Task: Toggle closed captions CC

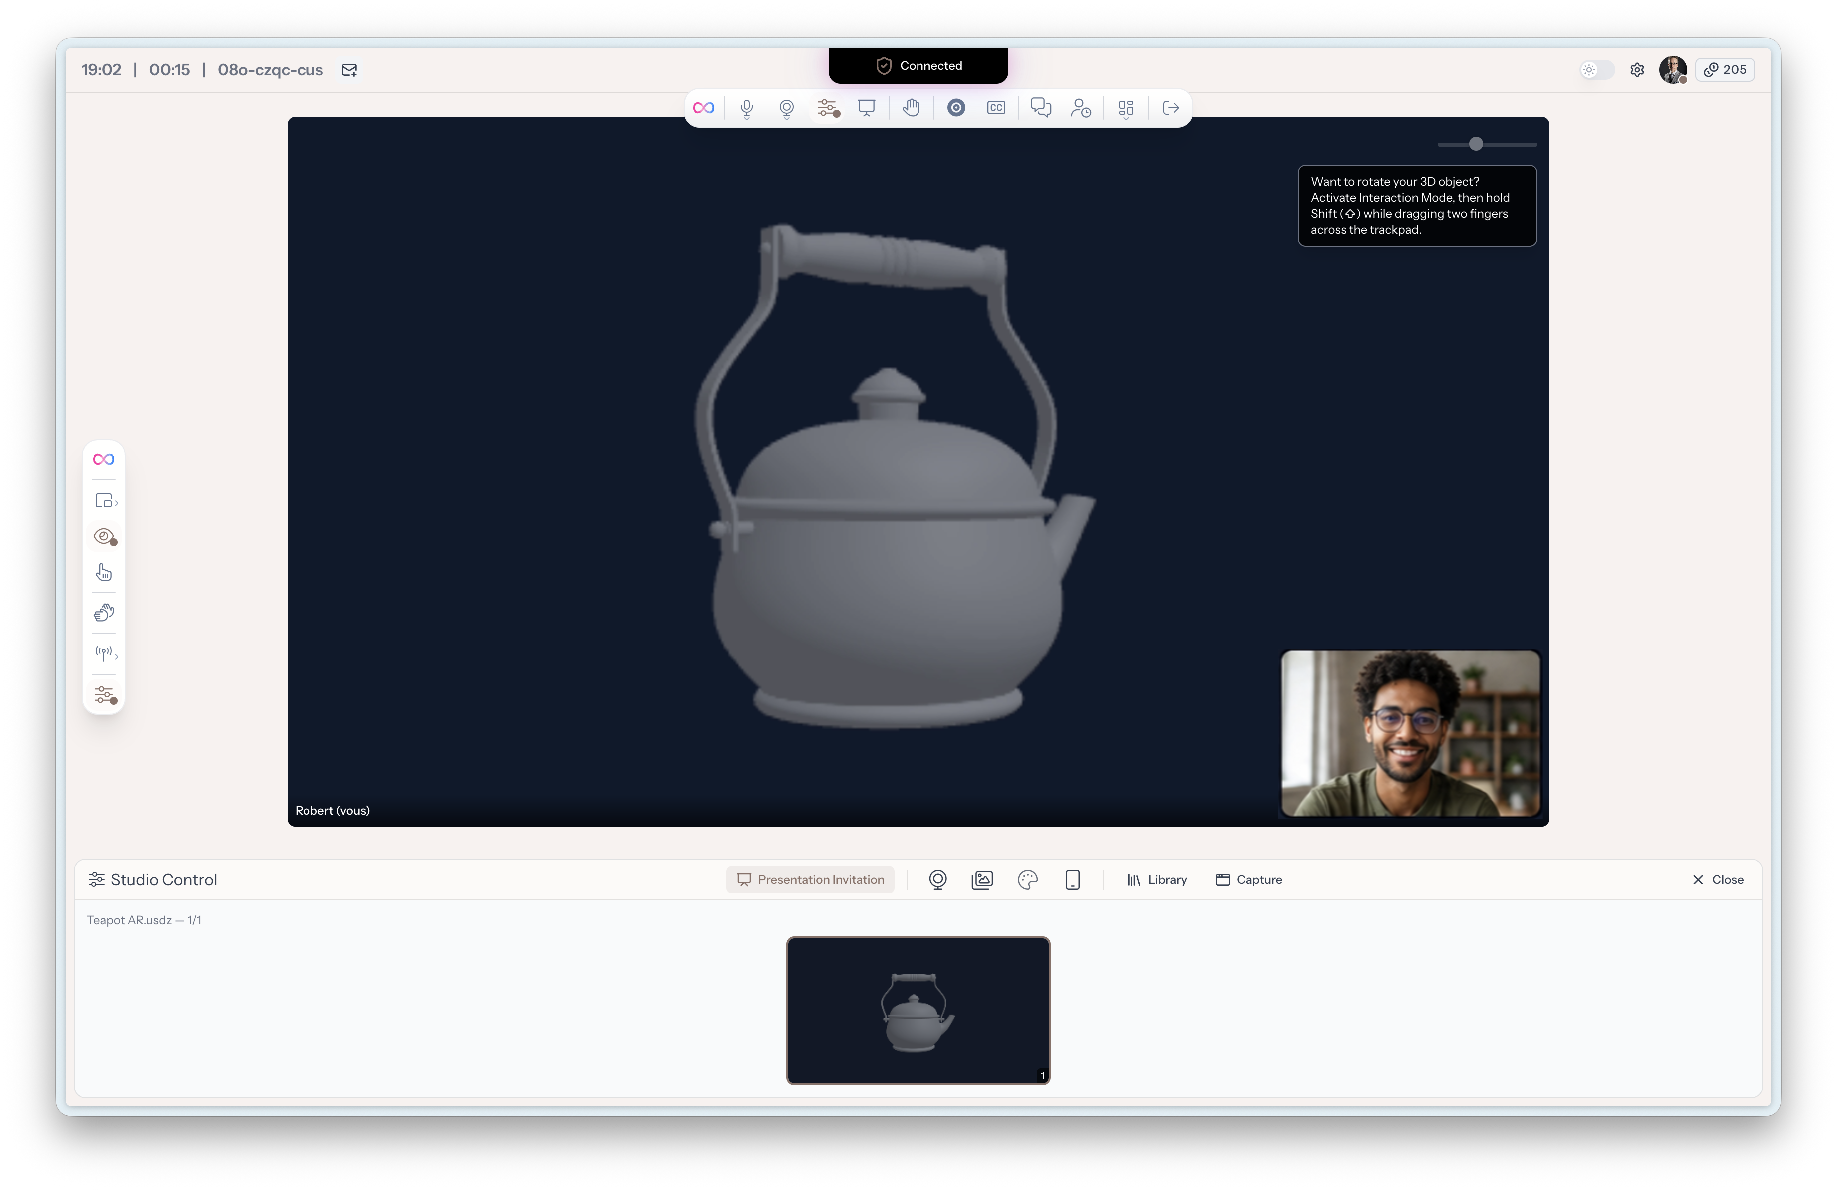Action: (x=996, y=108)
